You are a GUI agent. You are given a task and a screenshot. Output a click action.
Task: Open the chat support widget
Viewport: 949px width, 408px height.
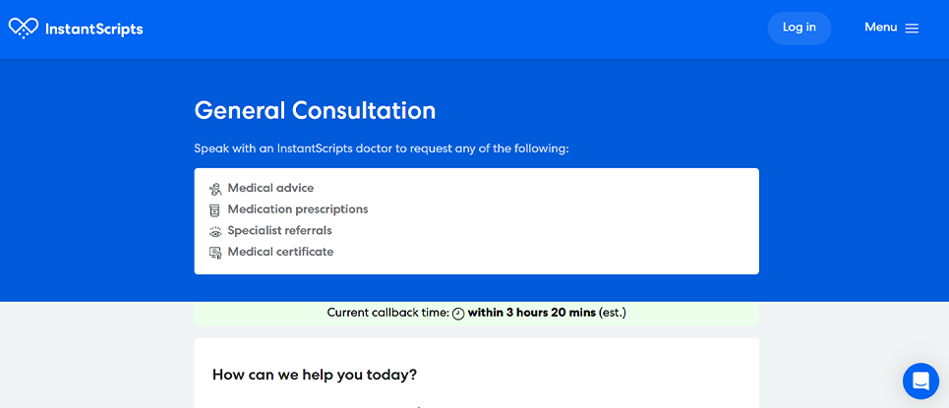click(x=920, y=380)
